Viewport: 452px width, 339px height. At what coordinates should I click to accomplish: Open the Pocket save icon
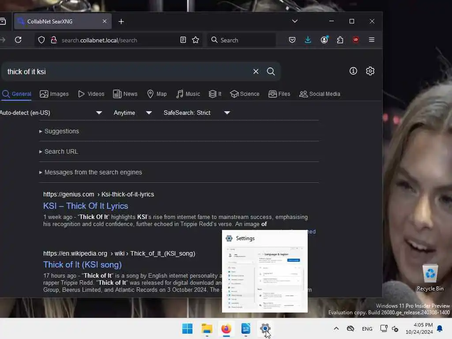pyautogui.click(x=292, y=40)
